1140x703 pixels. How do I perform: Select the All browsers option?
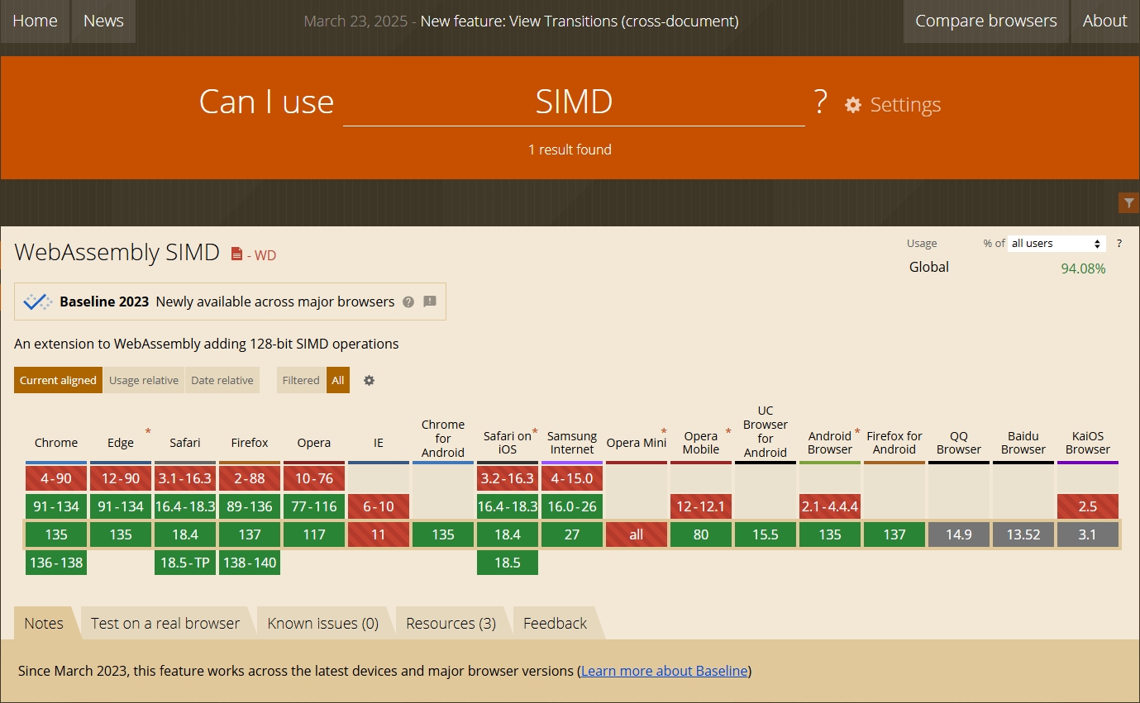(338, 380)
